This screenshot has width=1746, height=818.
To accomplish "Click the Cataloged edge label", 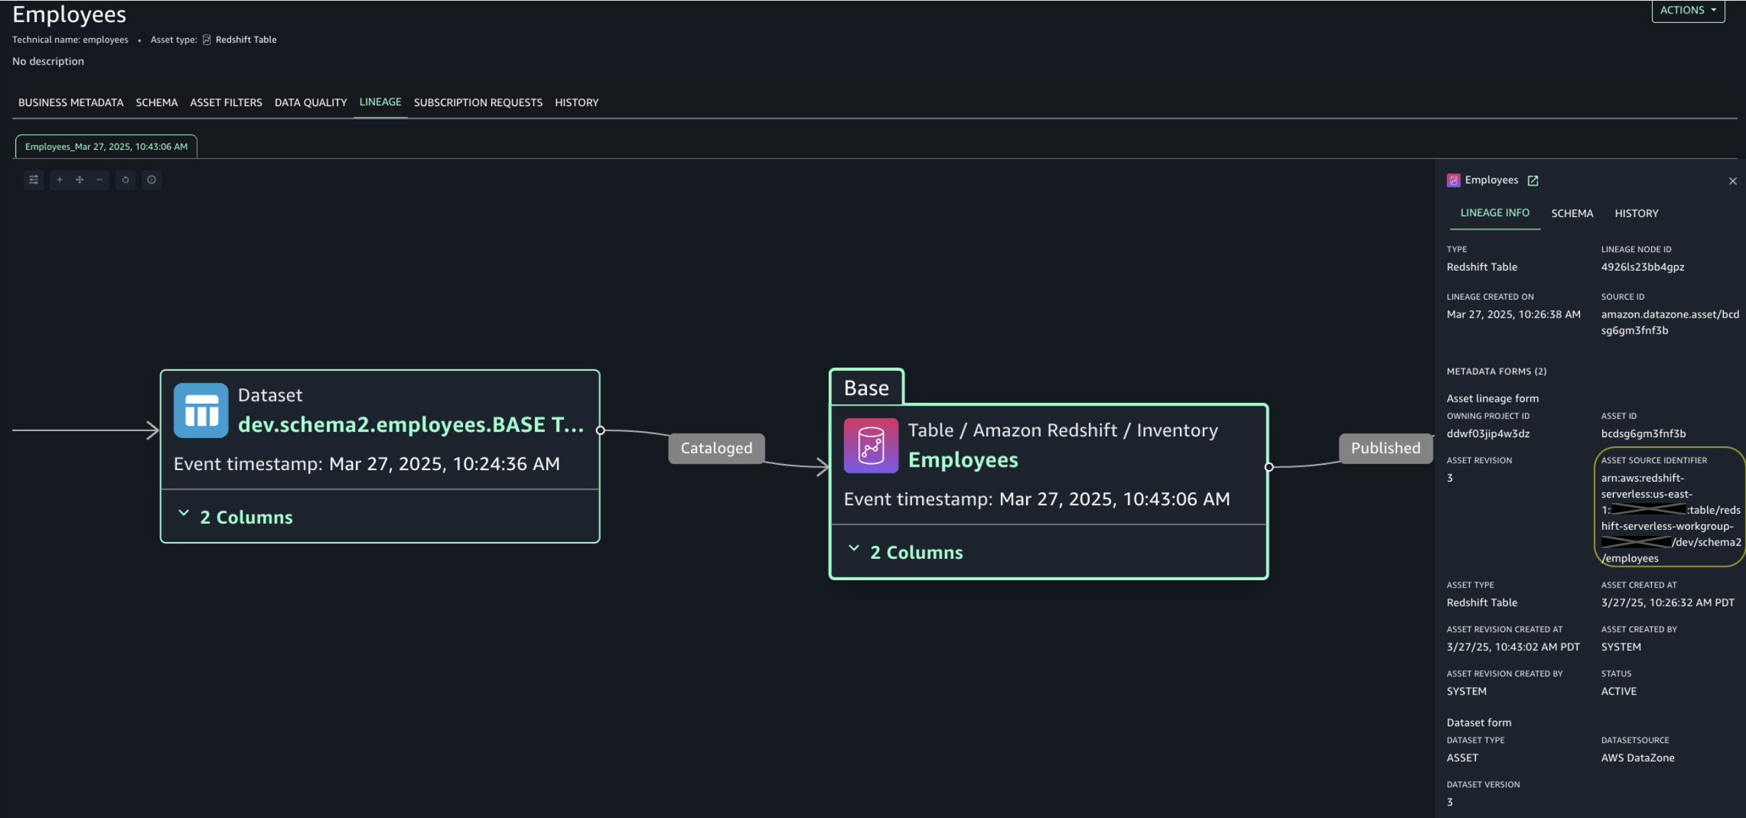I will (x=716, y=448).
